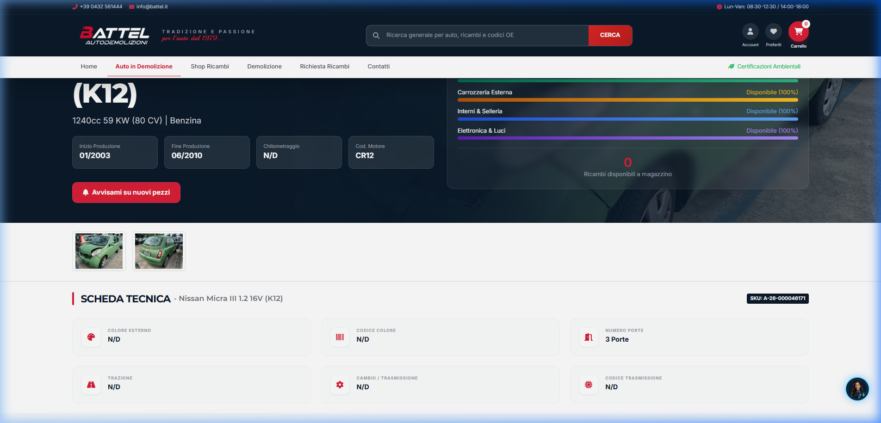881x423 pixels.
Task: Click 'Disponibile (100%)' for Elettronica & Luci
Action: point(772,131)
